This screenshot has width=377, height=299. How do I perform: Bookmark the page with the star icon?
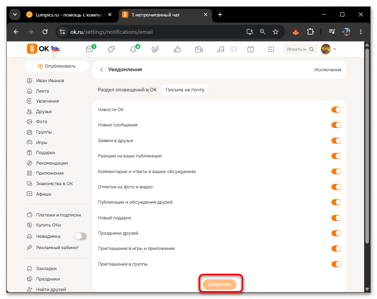pyautogui.click(x=276, y=32)
